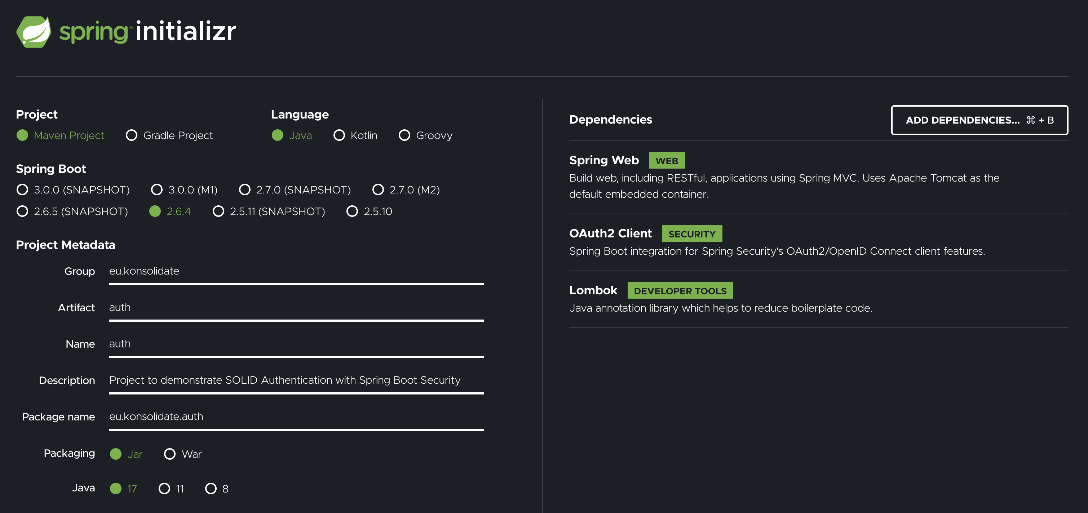Image resolution: width=1088 pixels, height=513 pixels.
Task: Select Java version 17
Action: point(123,489)
